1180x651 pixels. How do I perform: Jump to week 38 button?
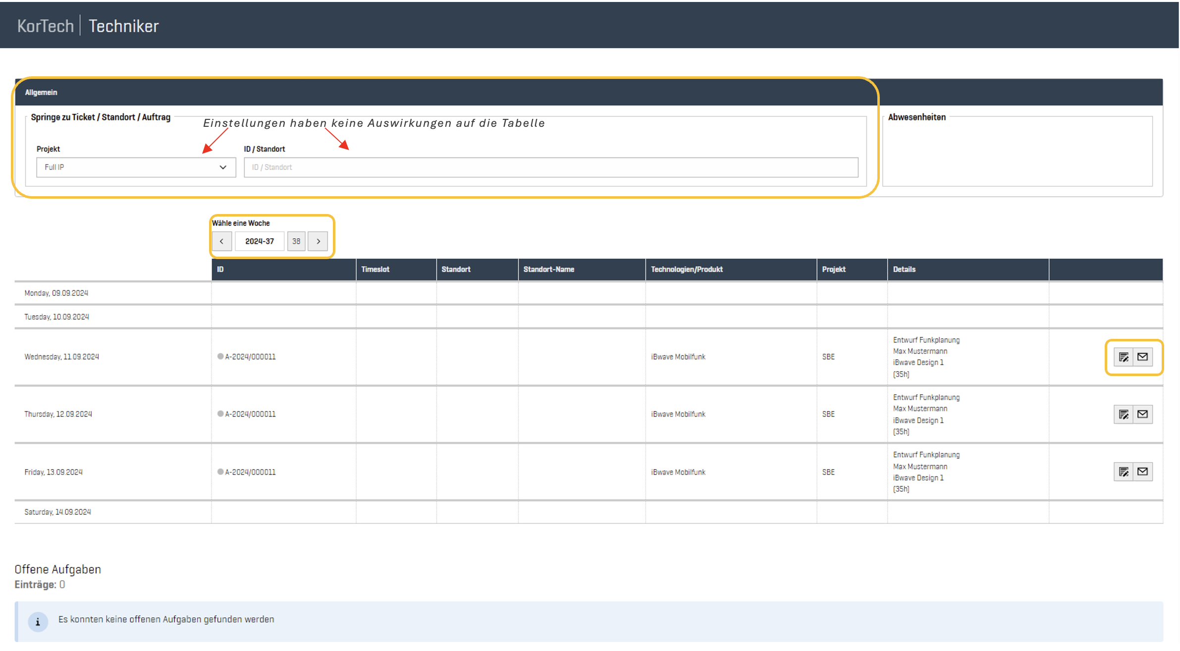tap(296, 241)
